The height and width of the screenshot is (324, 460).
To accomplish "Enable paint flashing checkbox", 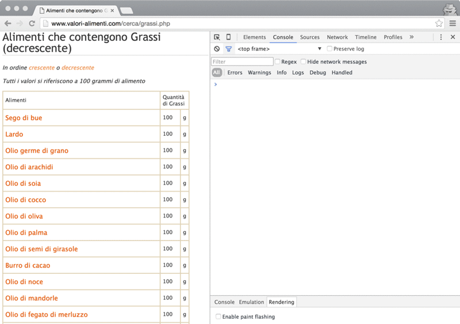I will [x=218, y=317].
